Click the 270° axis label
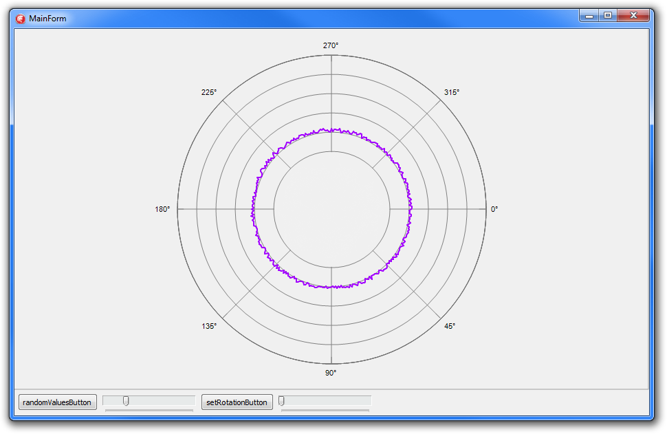 click(x=331, y=45)
